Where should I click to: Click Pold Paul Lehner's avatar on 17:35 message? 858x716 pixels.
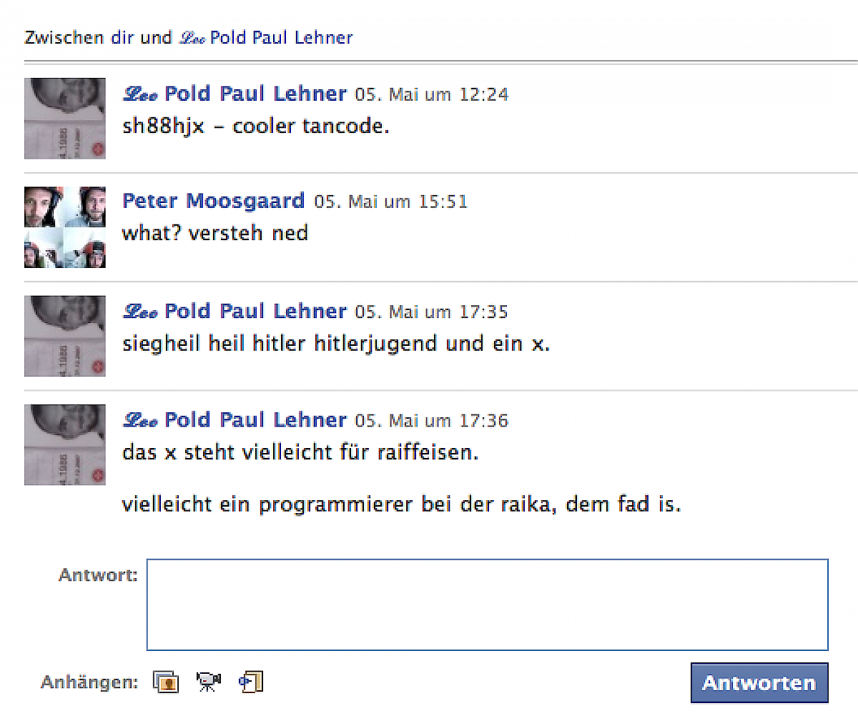[65, 336]
